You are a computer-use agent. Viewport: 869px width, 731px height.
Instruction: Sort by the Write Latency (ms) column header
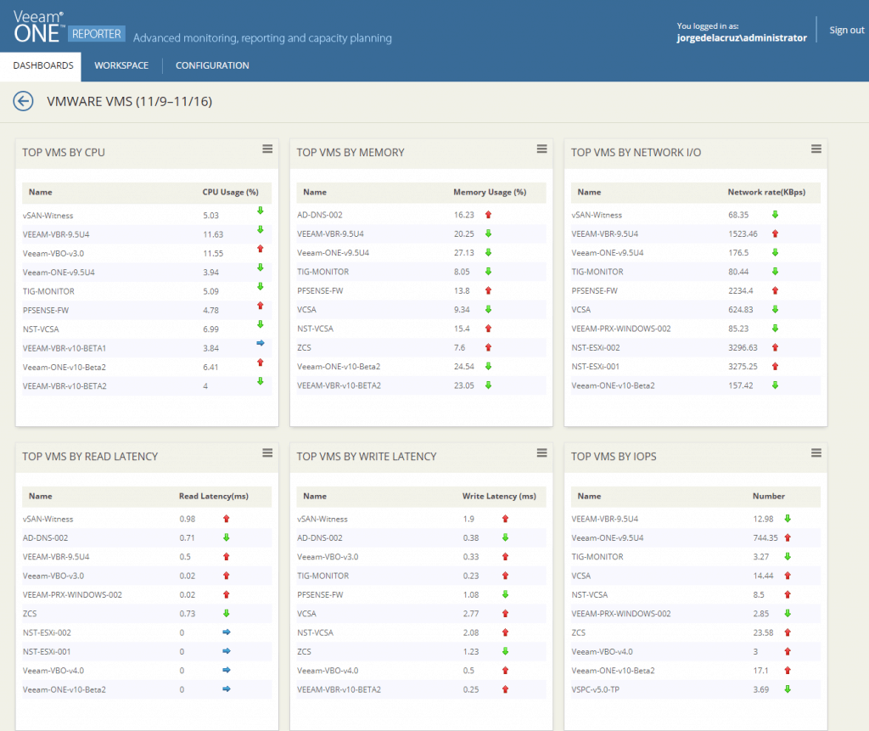click(499, 496)
